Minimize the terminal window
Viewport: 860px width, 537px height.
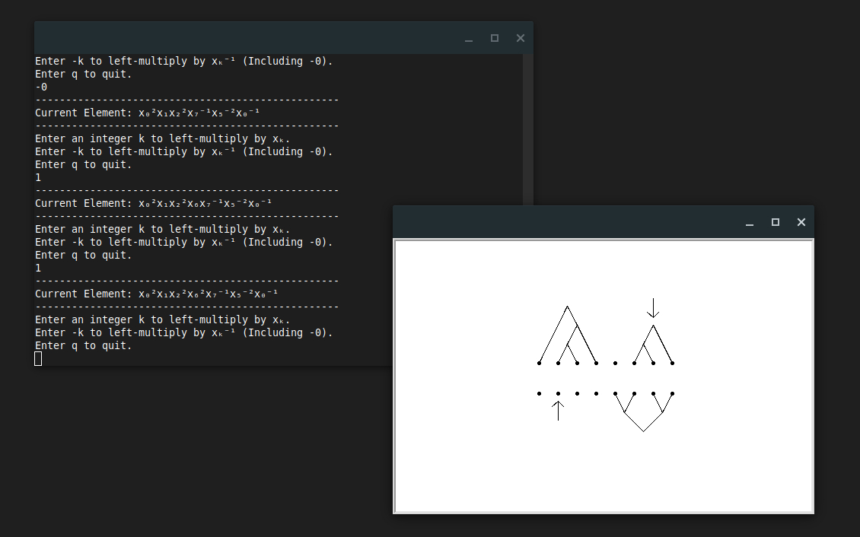469,38
